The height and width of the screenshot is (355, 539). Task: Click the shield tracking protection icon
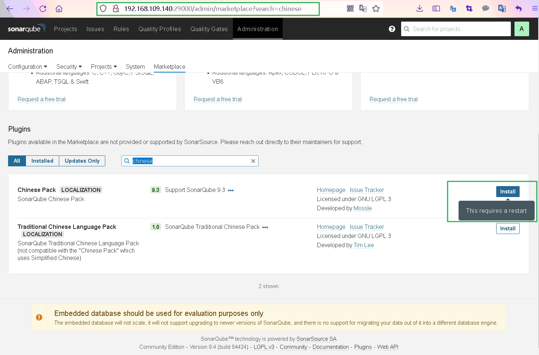pyautogui.click(x=103, y=8)
